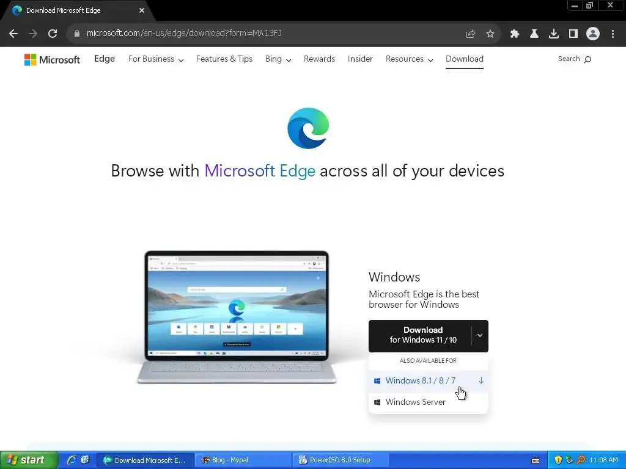626x469 pixels.
Task: Expand the For Business menu
Action: tap(156, 59)
